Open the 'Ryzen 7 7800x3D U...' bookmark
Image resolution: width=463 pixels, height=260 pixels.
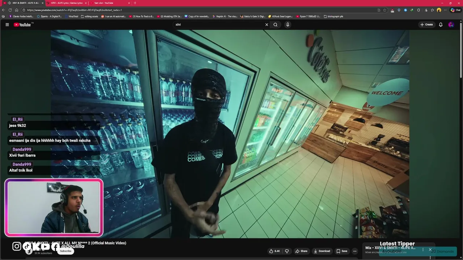coord(308,16)
